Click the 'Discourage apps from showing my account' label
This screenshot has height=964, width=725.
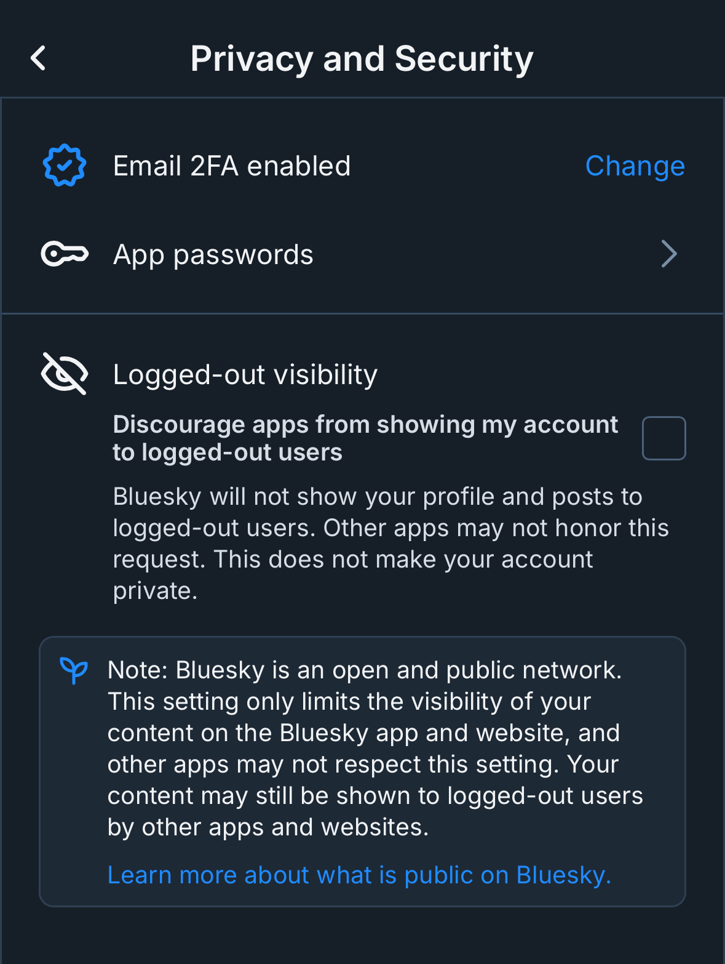(x=365, y=425)
